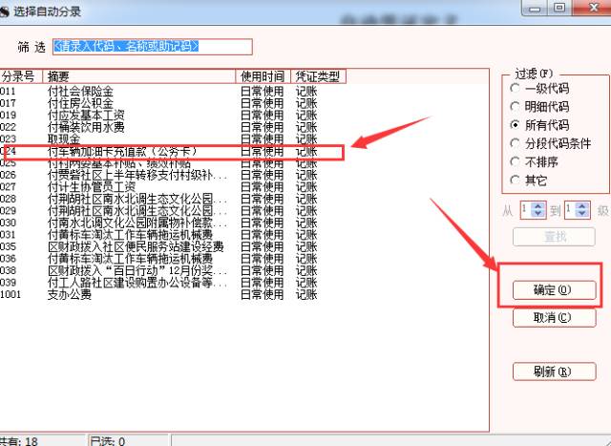Select the 取现金 entry row
This screenshot has height=446, width=611.
[64, 138]
